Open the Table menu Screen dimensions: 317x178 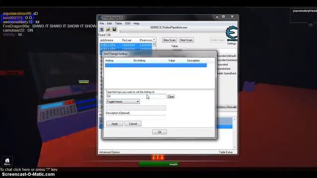click(118, 23)
